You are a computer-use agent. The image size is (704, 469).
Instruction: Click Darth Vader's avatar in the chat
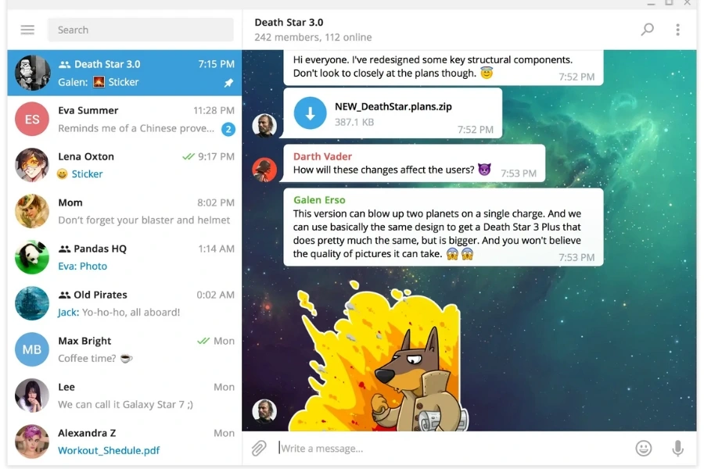(264, 169)
